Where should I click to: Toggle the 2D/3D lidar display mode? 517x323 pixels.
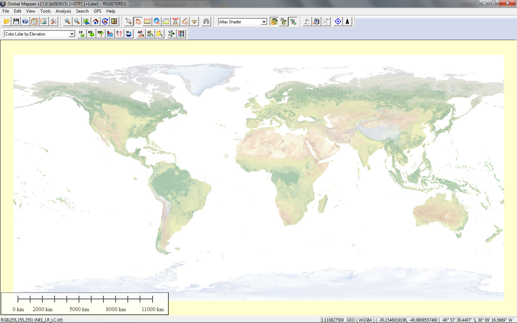click(293, 21)
